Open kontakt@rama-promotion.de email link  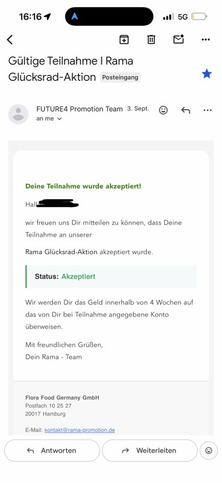[80, 430]
